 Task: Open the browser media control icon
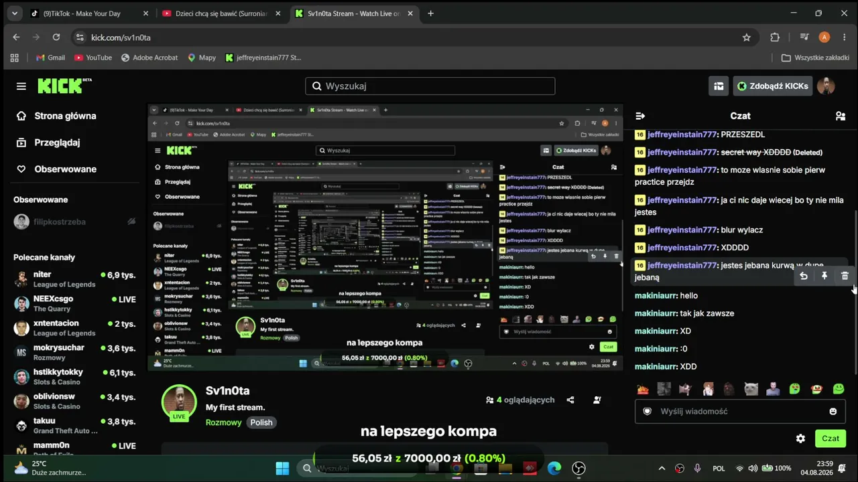(805, 37)
